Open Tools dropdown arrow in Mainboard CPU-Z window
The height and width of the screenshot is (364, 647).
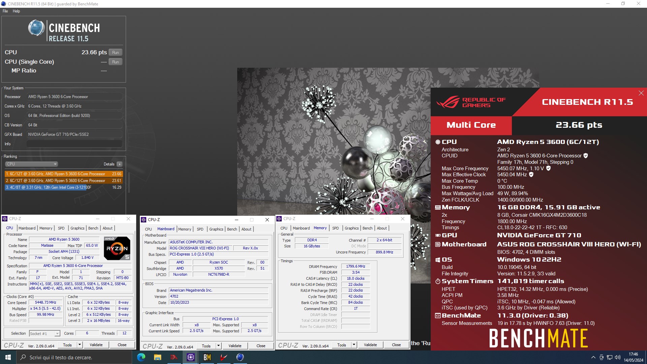coord(218,346)
